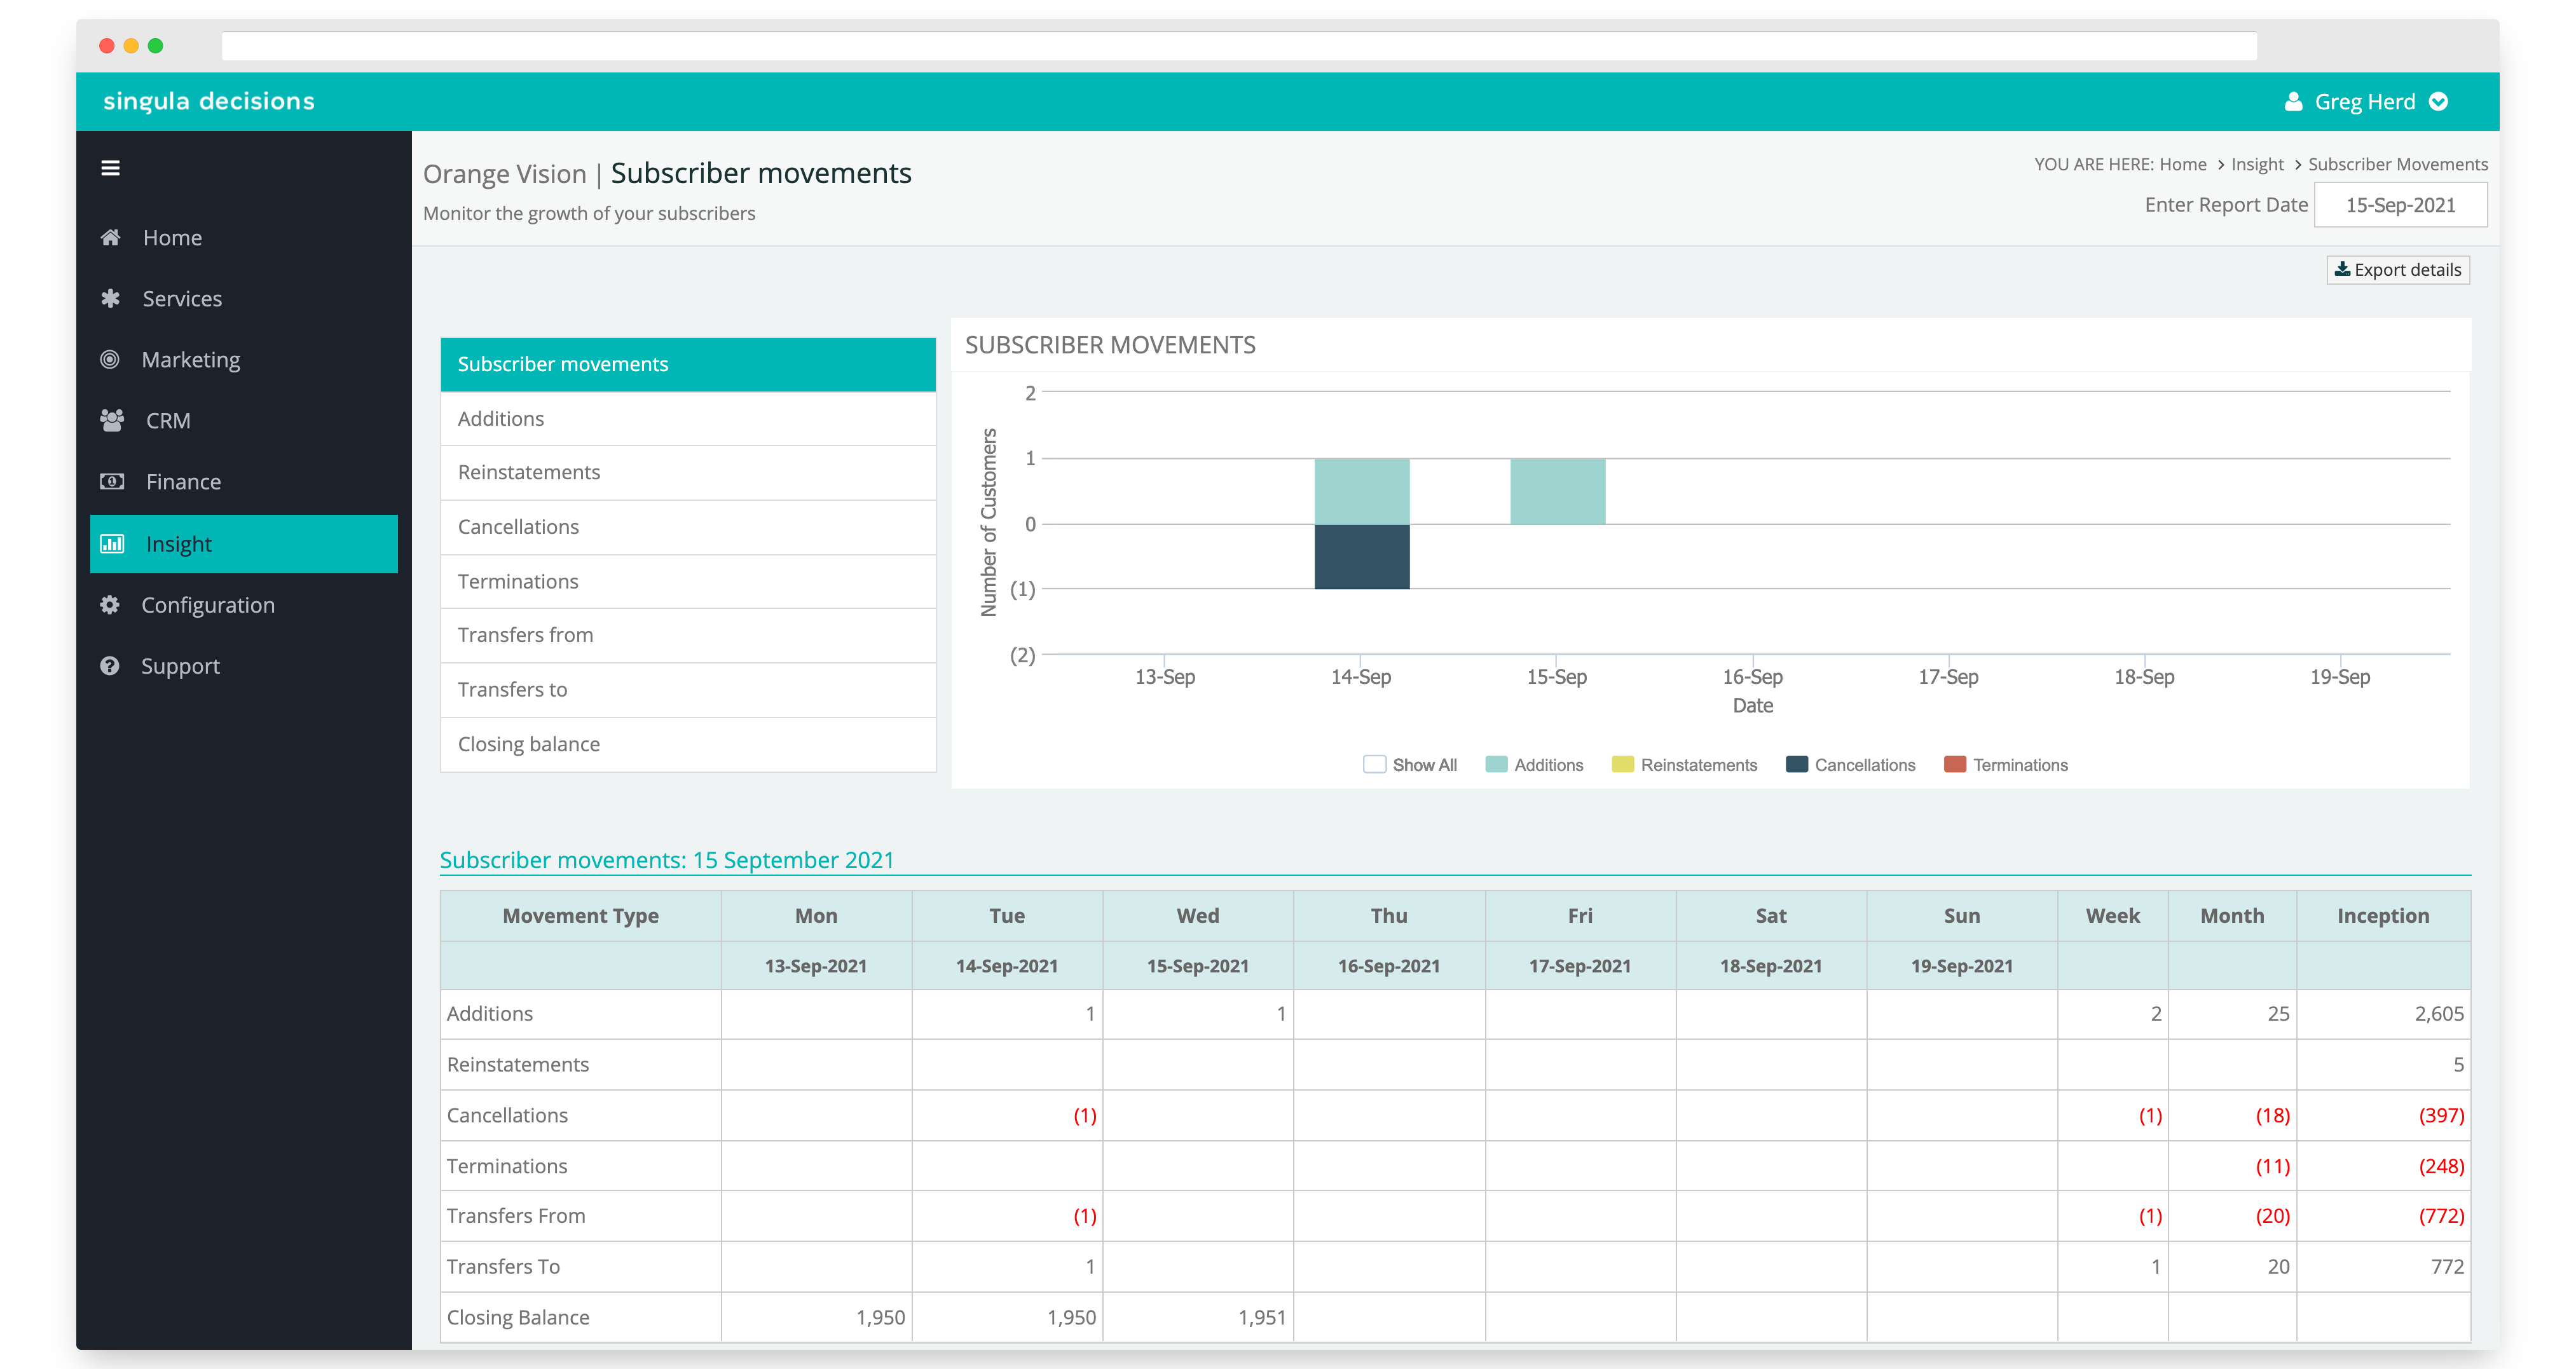Click the Export details button

[2398, 270]
